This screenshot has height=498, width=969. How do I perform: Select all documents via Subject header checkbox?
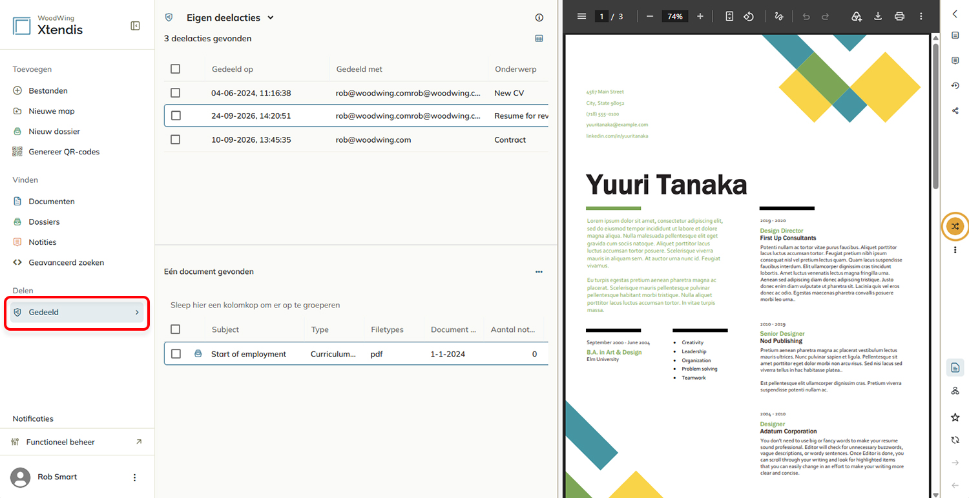click(x=176, y=329)
